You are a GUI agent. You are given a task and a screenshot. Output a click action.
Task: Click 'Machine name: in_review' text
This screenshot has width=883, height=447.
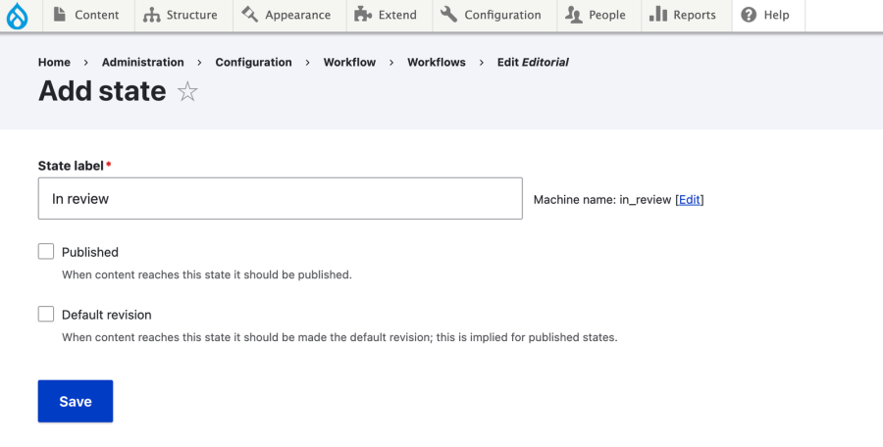602,200
